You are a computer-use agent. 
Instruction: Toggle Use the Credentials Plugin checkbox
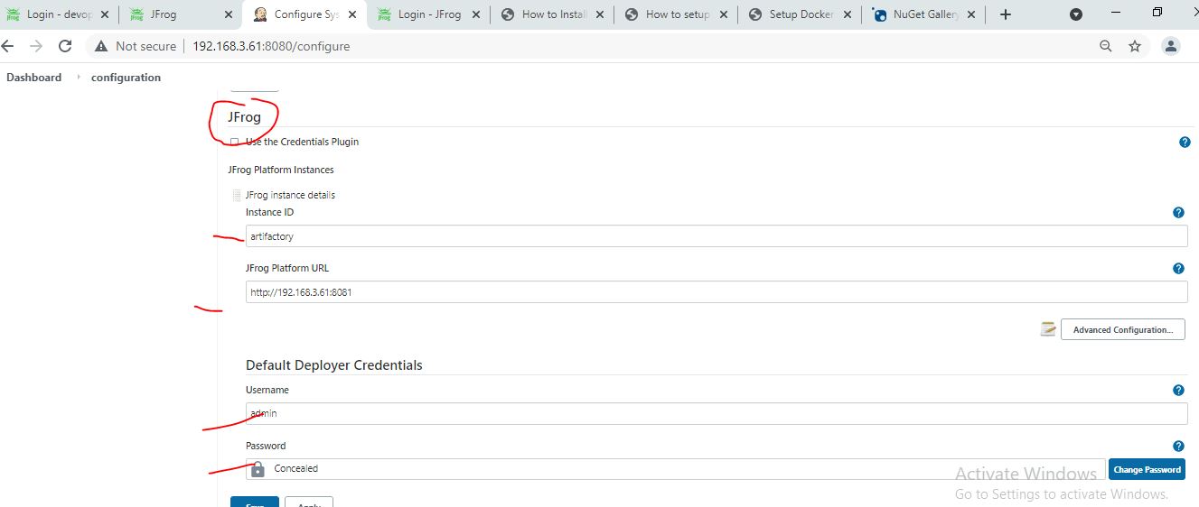235,143
